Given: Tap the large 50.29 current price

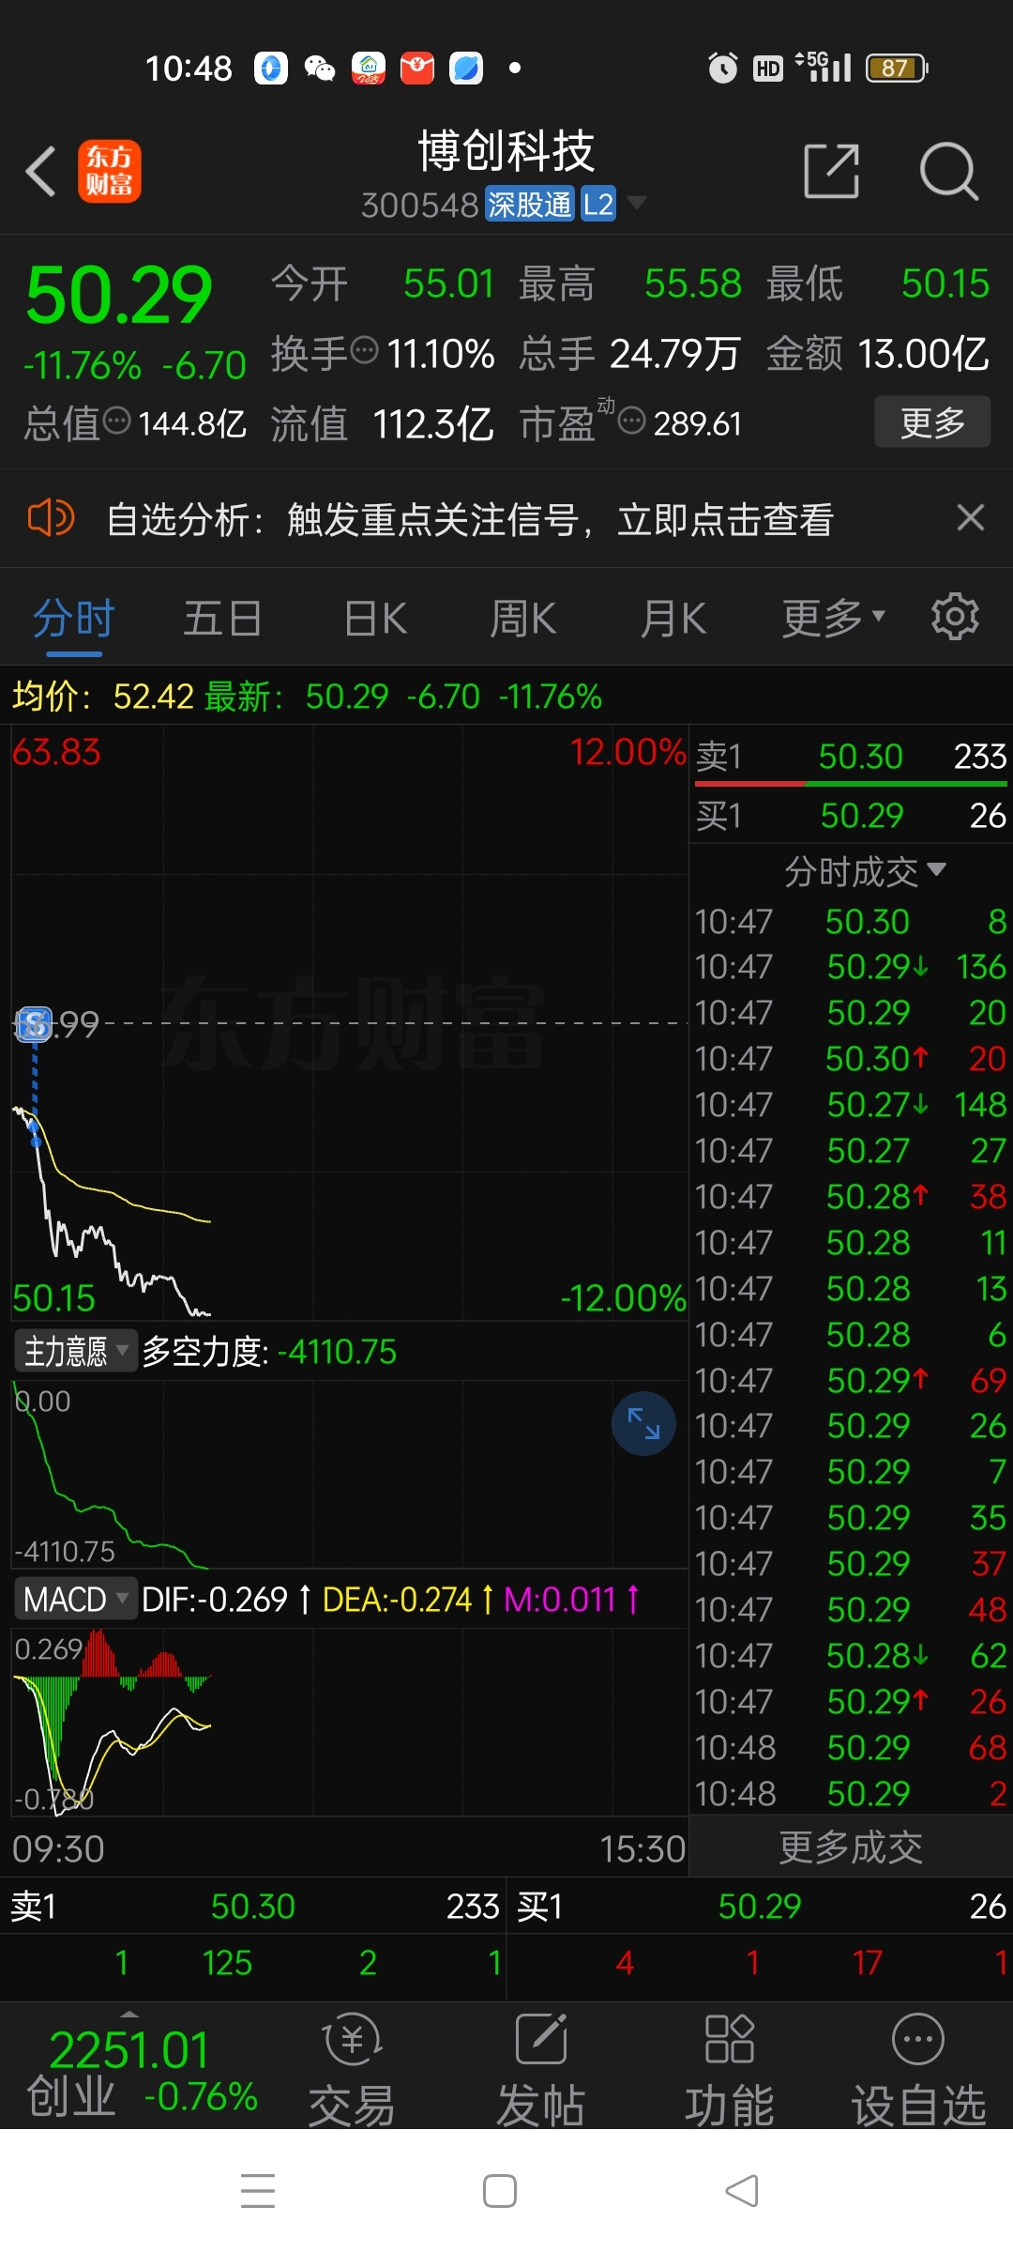Looking at the screenshot, I should point(119,296).
